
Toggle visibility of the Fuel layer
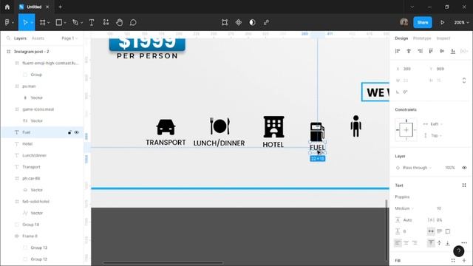77,132
